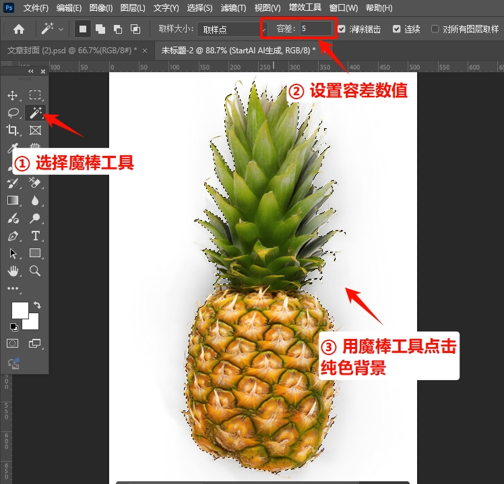This screenshot has width=504, height=484.
Task: Click the Photoshop Ps logo icon
Action: 9,7
